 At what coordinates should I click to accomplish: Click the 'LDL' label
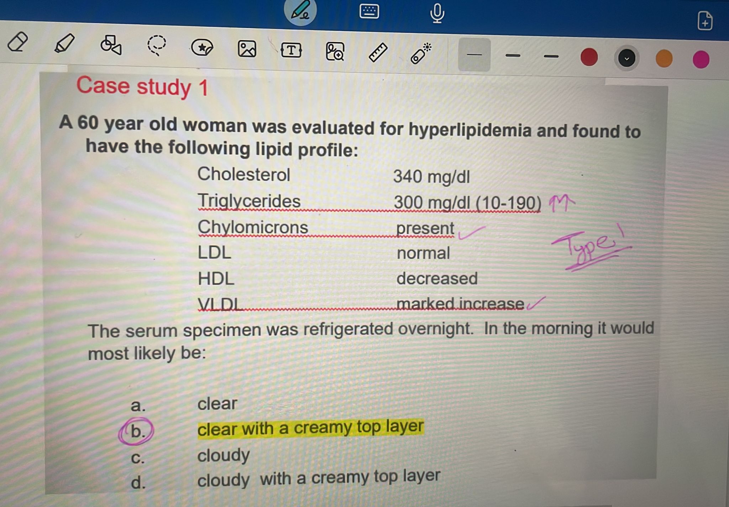pos(214,253)
